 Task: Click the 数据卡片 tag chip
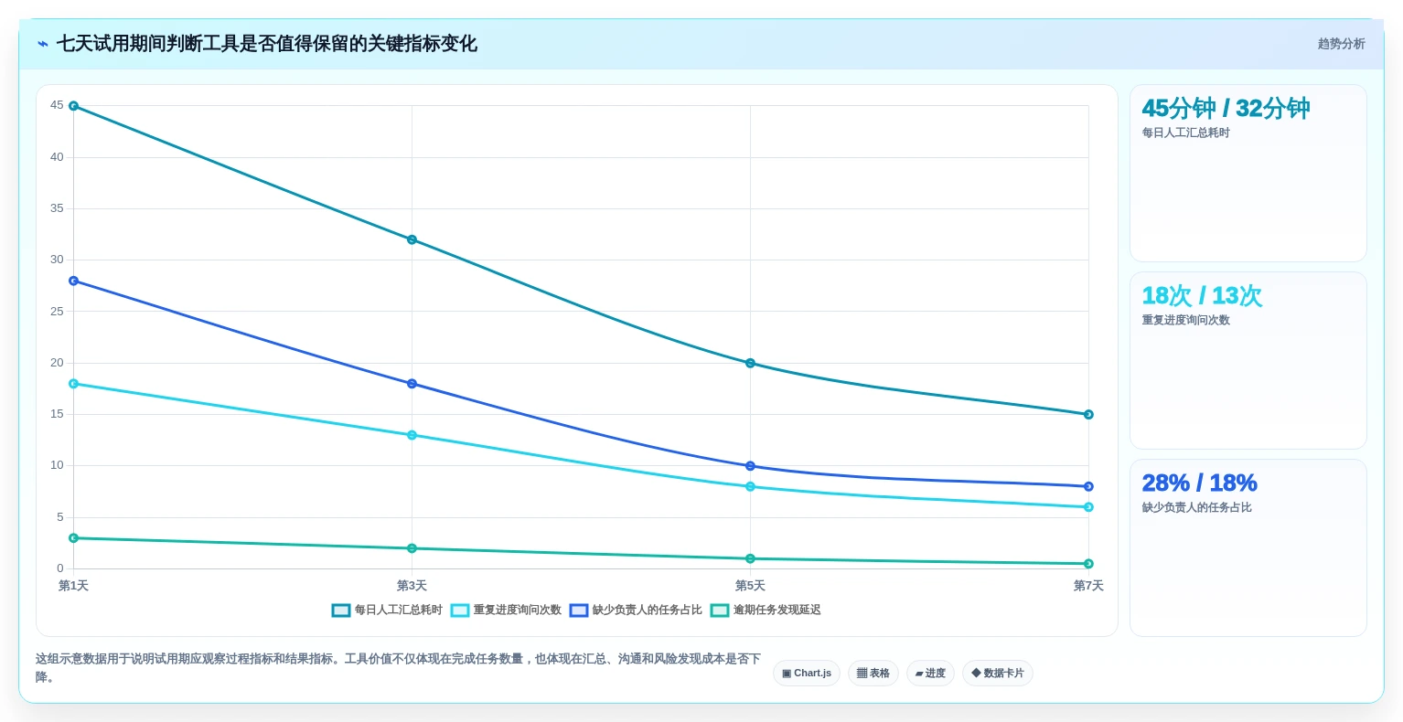[x=998, y=674]
